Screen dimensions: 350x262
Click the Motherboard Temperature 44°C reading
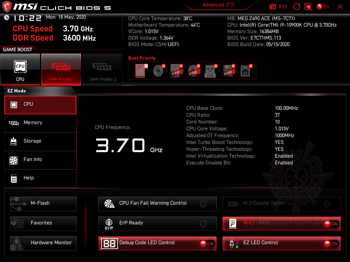[164, 25]
